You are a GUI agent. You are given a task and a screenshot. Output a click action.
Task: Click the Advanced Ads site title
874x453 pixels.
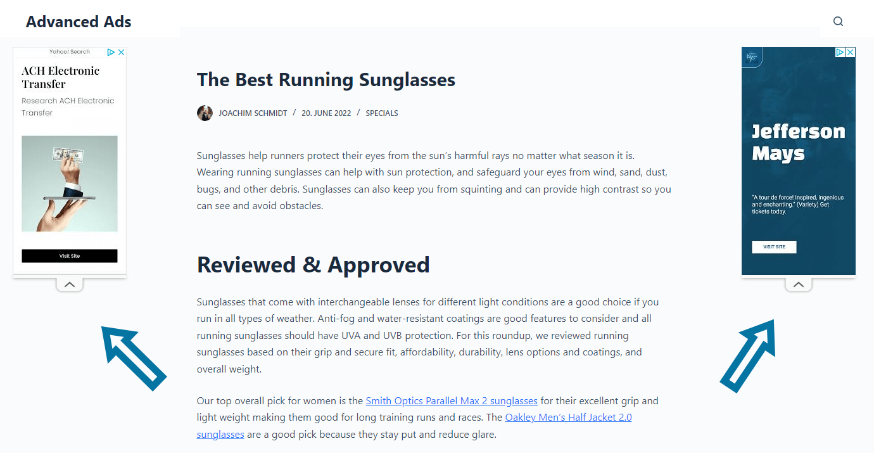(x=79, y=22)
